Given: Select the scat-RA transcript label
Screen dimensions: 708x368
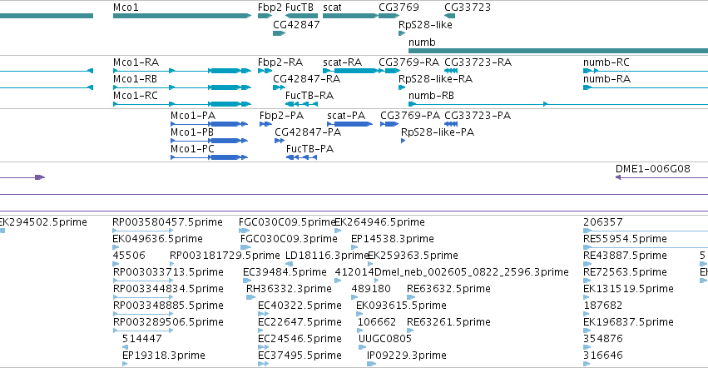Looking at the screenshot, I should click(342, 62).
